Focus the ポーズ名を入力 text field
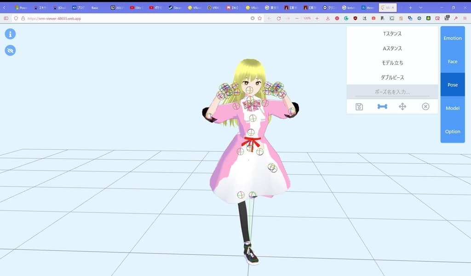471x276 pixels. pos(392,92)
